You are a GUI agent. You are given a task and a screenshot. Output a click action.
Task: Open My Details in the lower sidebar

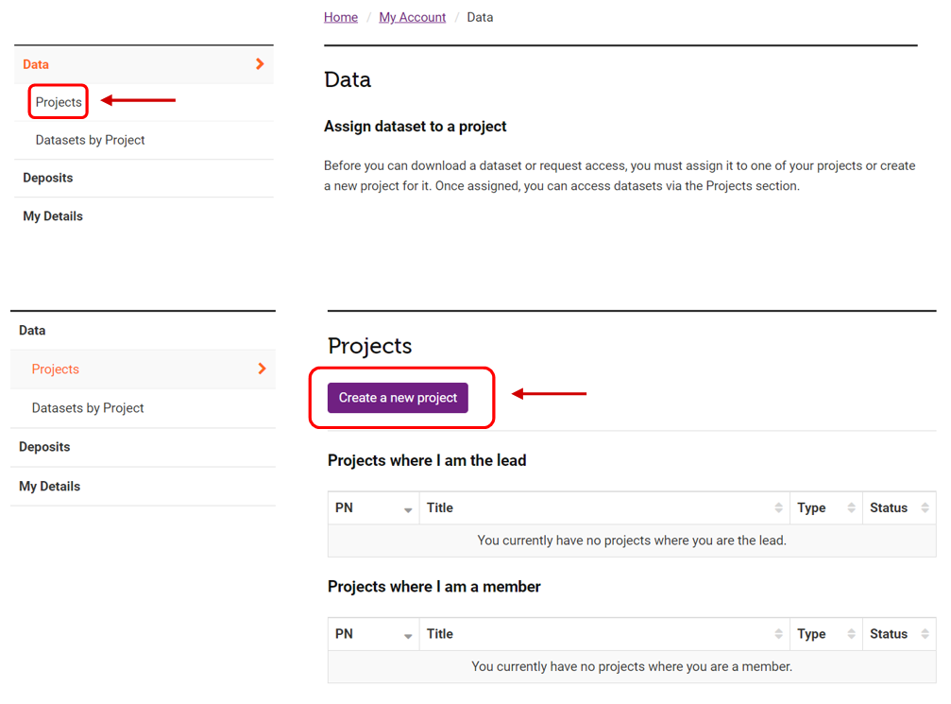pyautogui.click(x=50, y=486)
